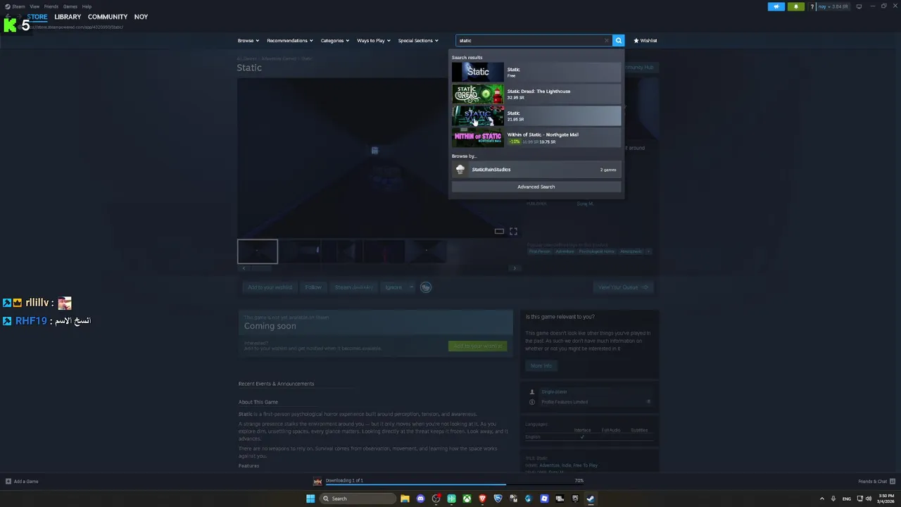The height and width of the screenshot is (507, 901).
Task: Open Epic Games Launcher from taskbar
Action: coord(575,499)
